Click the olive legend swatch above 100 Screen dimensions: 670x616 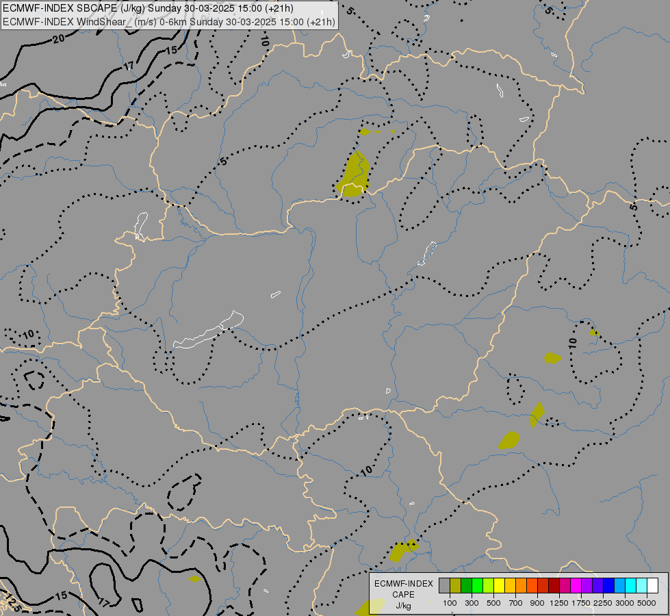click(x=456, y=586)
